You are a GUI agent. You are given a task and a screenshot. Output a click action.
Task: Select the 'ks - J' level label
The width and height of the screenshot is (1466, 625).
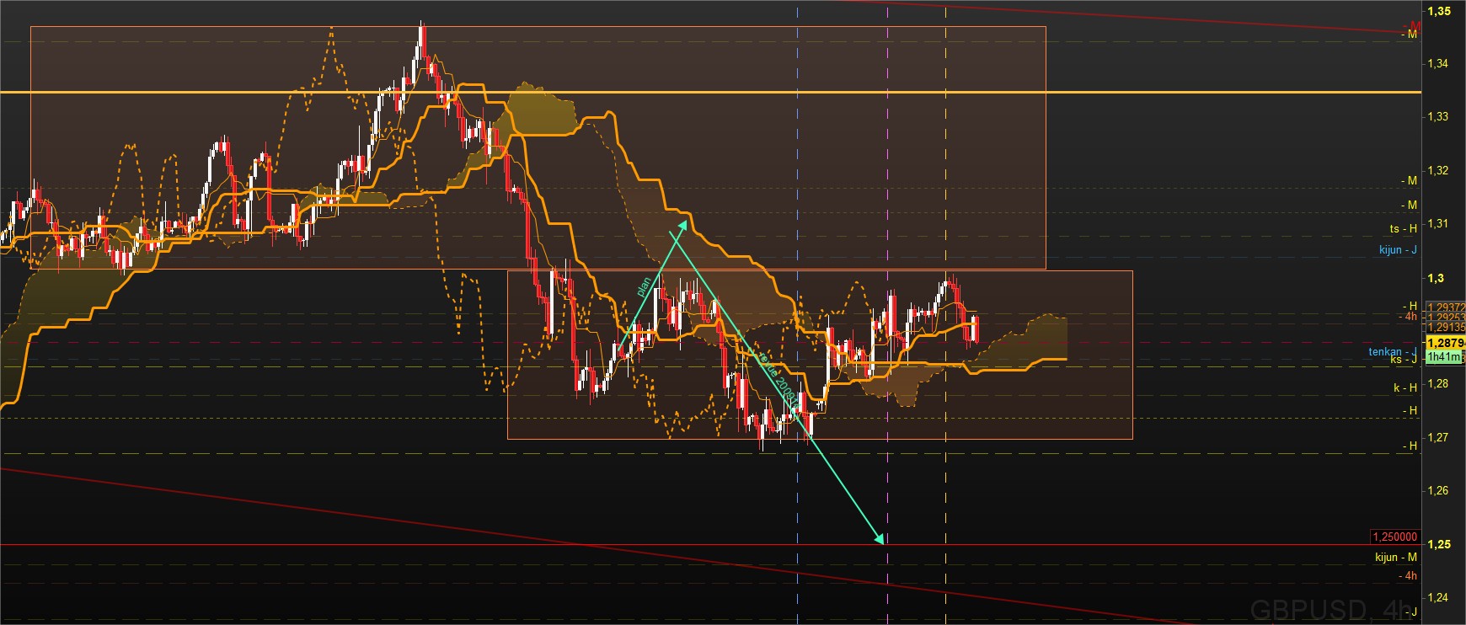coord(1403,360)
